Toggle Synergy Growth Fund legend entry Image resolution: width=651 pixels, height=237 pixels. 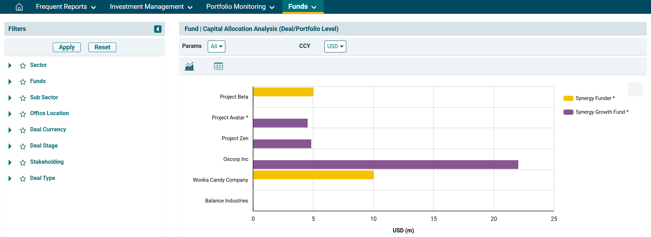[596, 112]
